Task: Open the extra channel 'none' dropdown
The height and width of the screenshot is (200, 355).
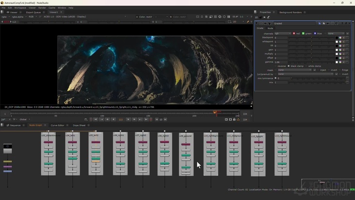Action: point(336,33)
